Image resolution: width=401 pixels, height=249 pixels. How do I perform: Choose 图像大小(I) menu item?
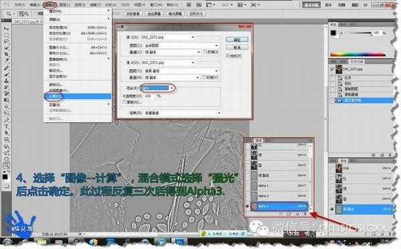tap(78, 47)
